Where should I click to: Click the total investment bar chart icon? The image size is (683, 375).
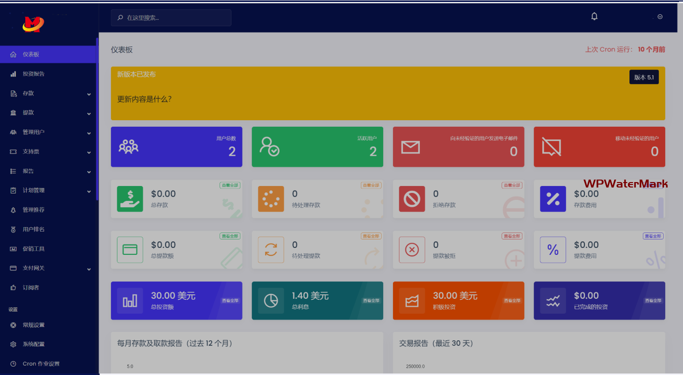(x=130, y=301)
